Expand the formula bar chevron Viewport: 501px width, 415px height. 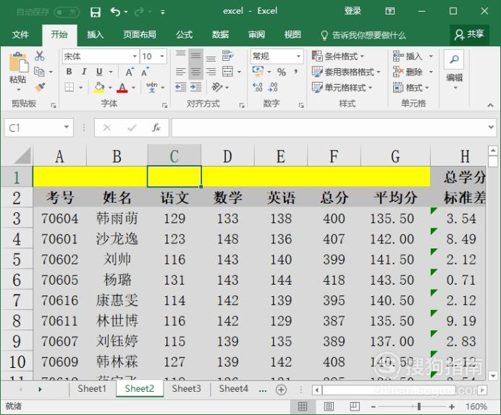coord(491,127)
